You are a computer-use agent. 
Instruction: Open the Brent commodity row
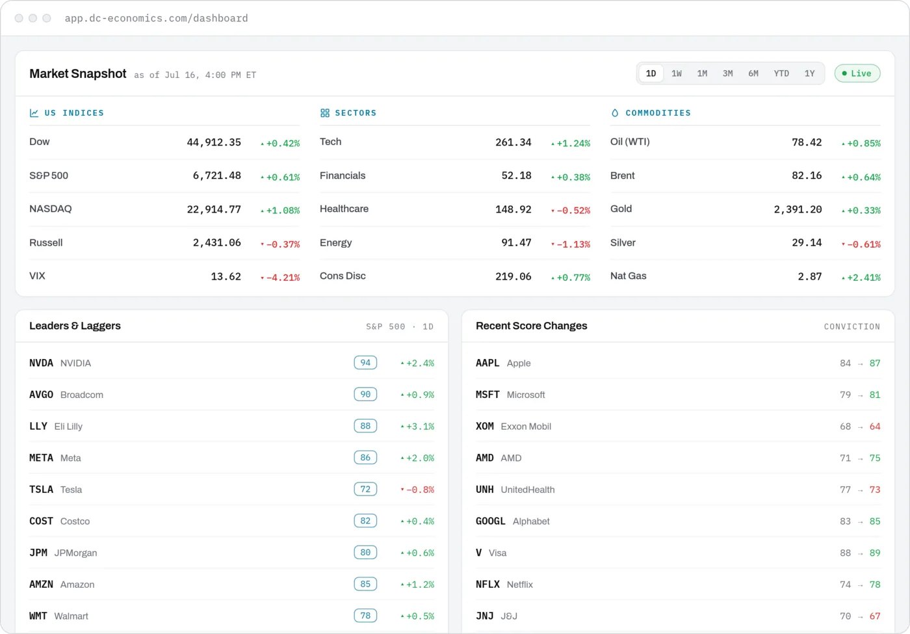coord(746,176)
